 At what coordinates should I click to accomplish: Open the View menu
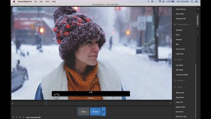click(47, 1)
